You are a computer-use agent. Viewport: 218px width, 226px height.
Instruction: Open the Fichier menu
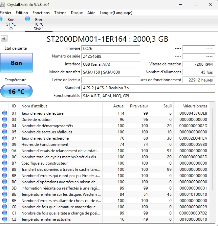5,13
